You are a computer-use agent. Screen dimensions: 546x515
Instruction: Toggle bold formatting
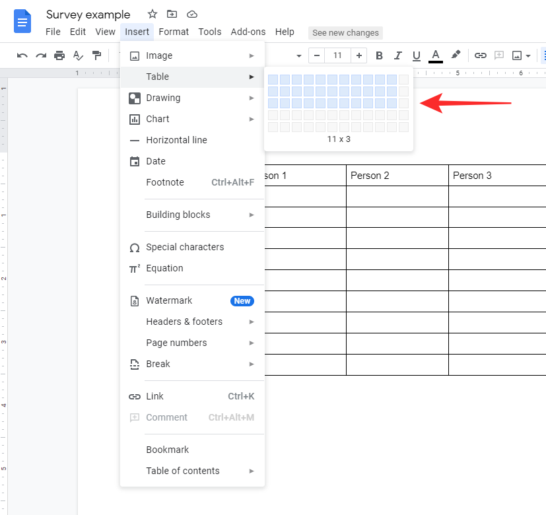pos(379,55)
